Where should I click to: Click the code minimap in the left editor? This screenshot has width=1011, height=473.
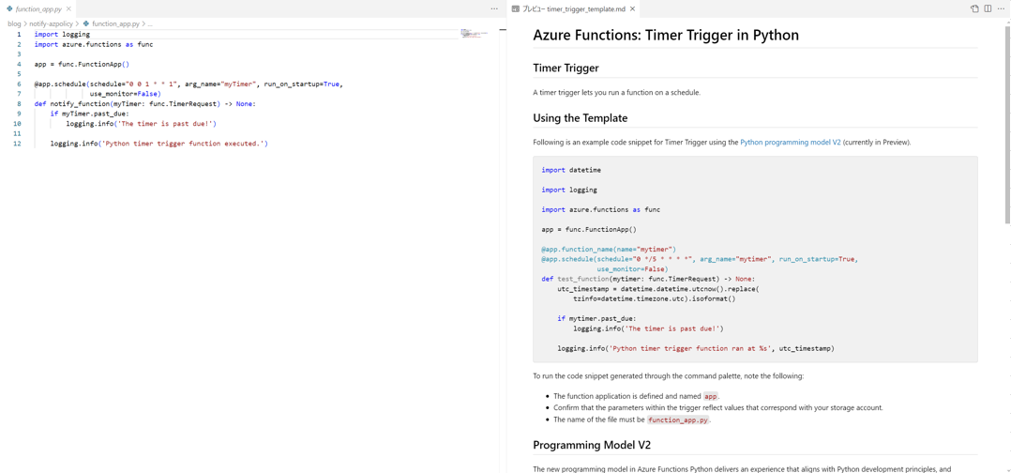(x=475, y=34)
